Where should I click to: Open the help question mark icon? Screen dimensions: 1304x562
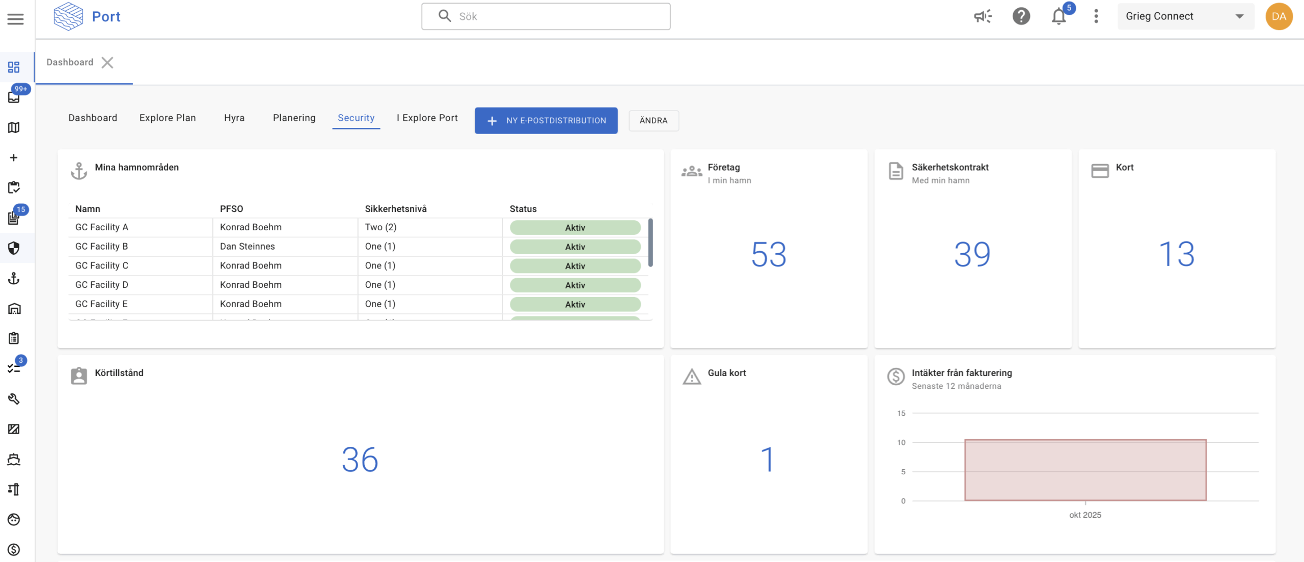pos(1021,16)
